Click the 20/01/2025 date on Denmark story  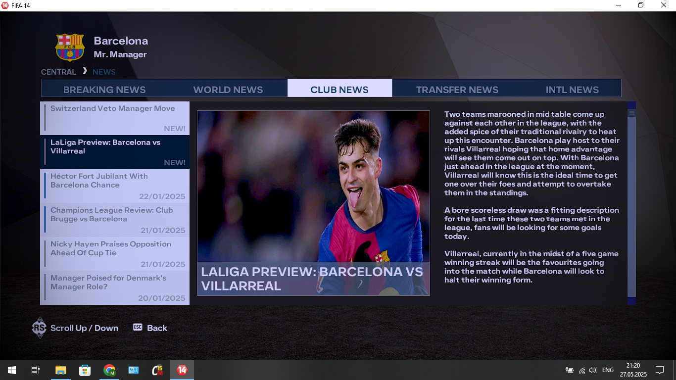[161, 298]
